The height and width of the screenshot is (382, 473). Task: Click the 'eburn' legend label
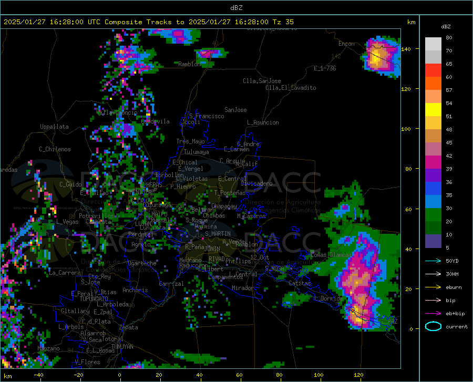(454, 287)
